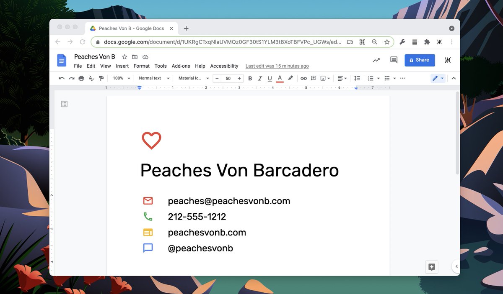This screenshot has height=294, width=503.
Task: Bookmark this page with the star icon
Action: [387, 42]
